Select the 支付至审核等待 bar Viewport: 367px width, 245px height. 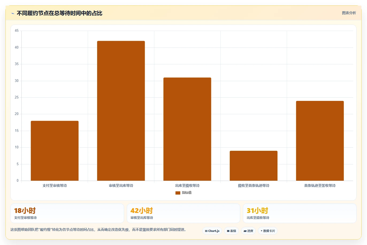point(55,151)
